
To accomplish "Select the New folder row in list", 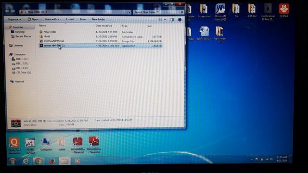I will point(101,32).
